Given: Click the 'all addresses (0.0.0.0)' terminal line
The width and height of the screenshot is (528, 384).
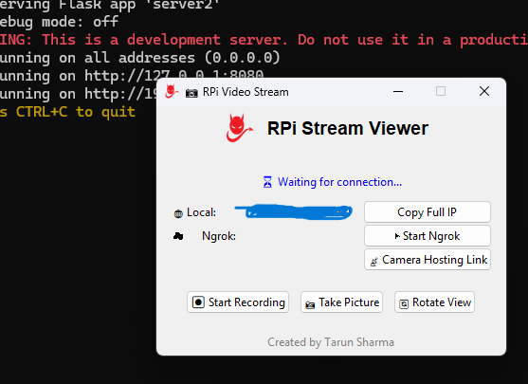Looking at the screenshot, I should coord(139,58).
